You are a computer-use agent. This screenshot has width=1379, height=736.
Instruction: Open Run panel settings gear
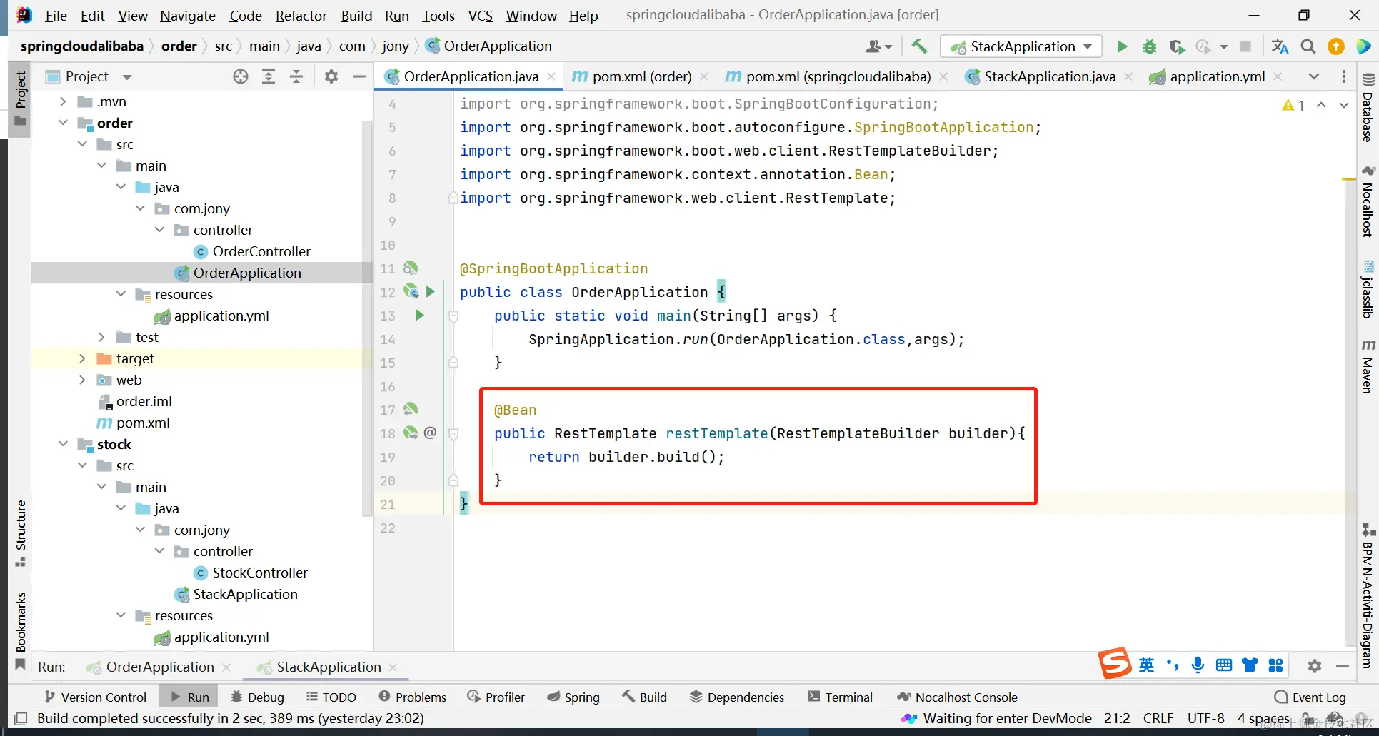[x=1315, y=666]
